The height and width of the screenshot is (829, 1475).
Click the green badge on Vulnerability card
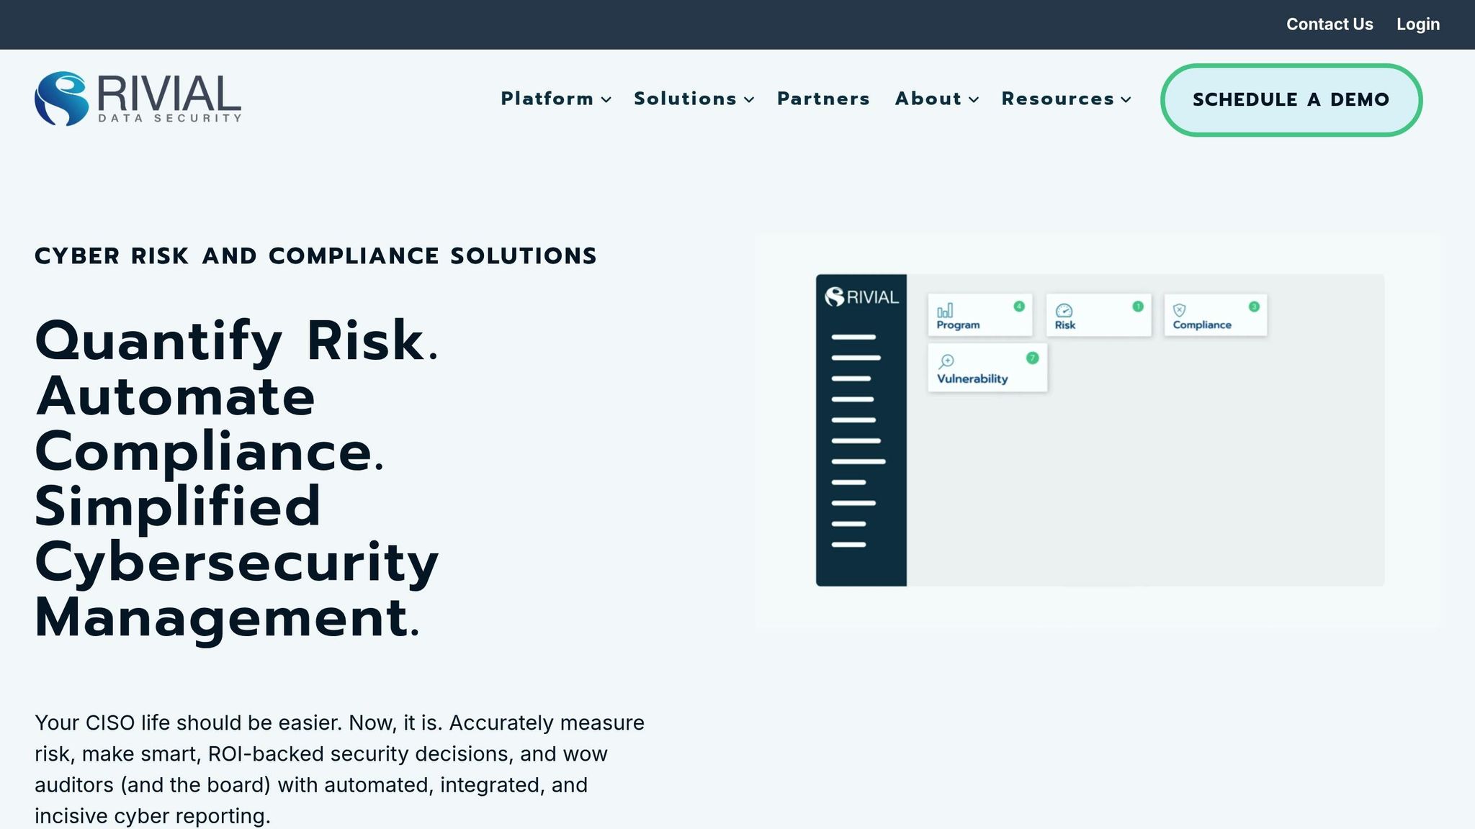(1032, 358)
